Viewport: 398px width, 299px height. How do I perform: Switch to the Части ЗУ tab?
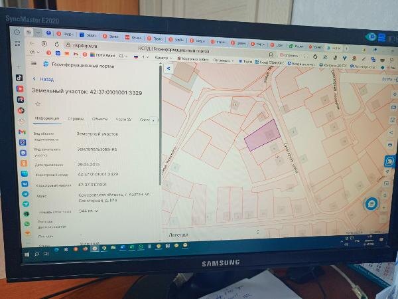123,119
